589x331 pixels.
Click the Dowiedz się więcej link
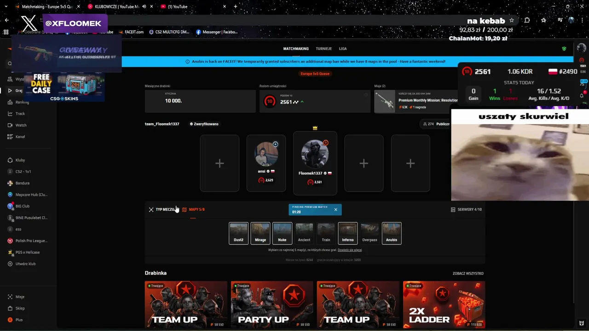(350, 250)
